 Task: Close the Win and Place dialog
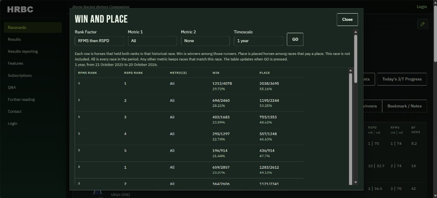[x=347, y=20]
